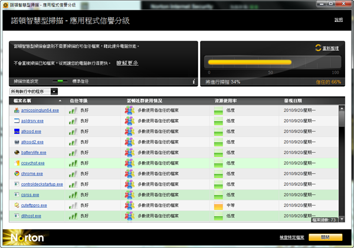354x248 pixels.
Task: Sort by 資源使用率 column header
Action: click(x=225, y=101)
